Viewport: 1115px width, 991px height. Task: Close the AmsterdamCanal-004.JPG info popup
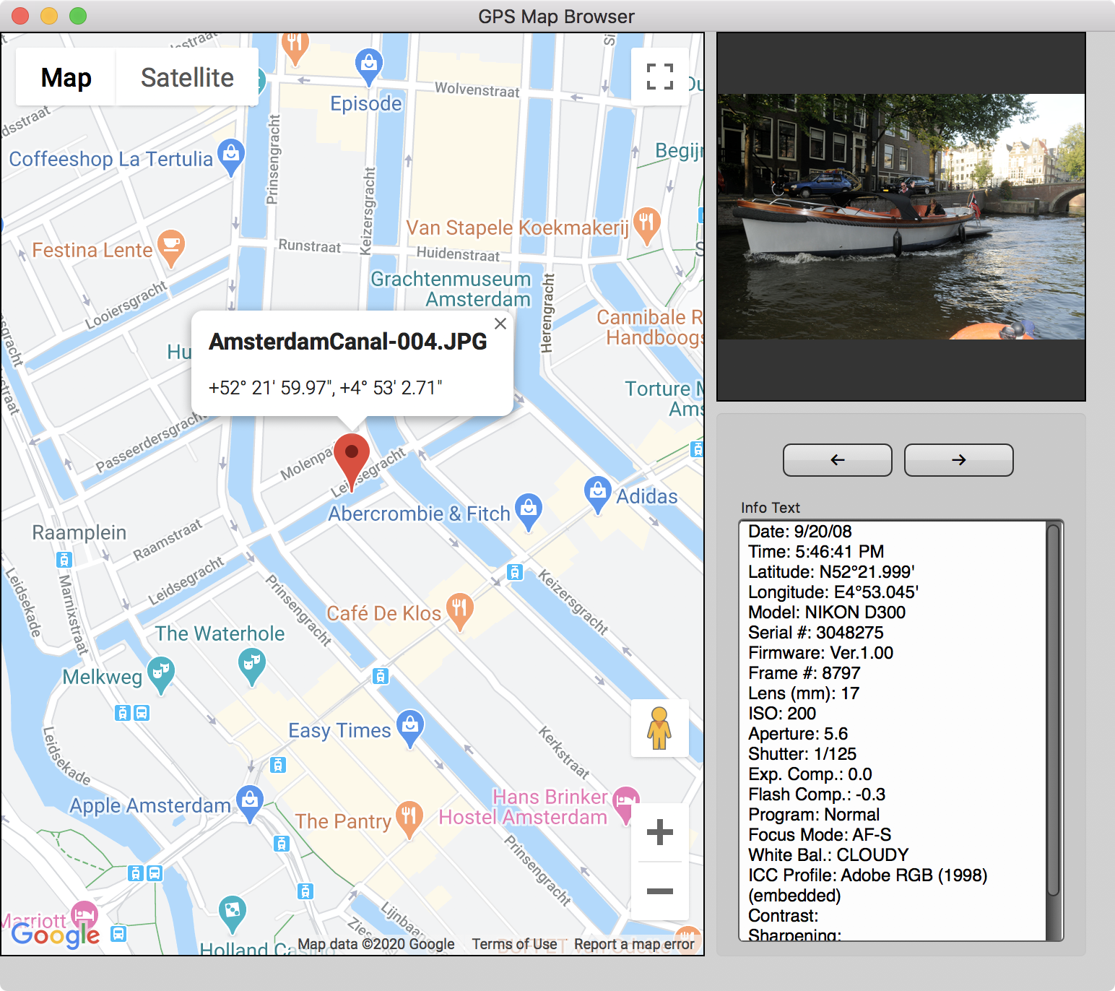500,324
